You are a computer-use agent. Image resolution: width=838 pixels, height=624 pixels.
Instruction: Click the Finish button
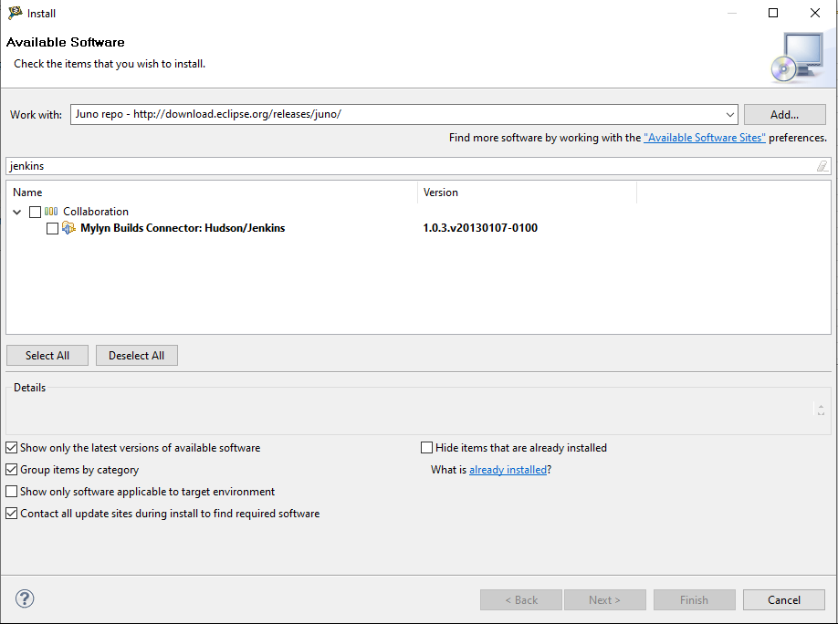[695, 600]
